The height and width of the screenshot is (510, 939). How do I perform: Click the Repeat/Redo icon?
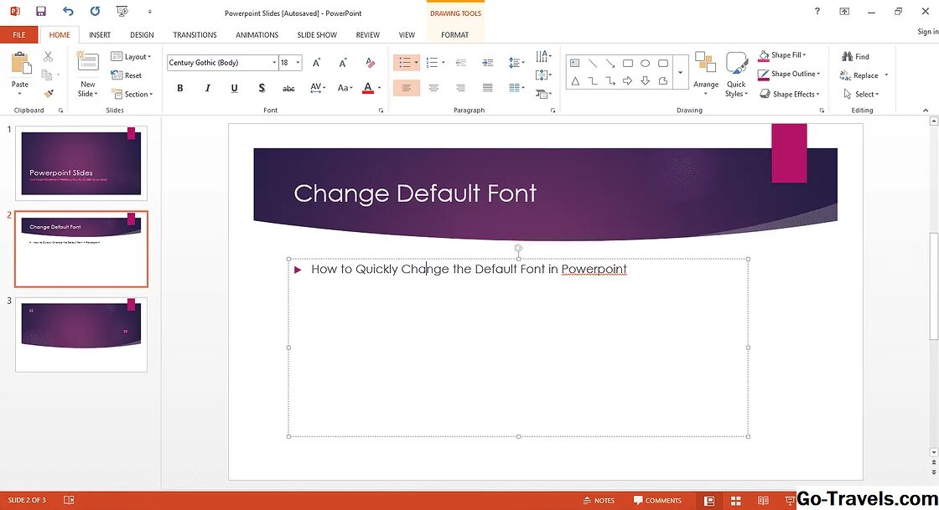coord(95,12)
